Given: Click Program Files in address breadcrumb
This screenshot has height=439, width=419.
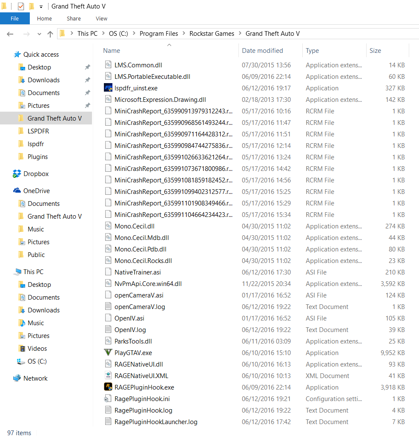Looking at the screenshot, I should point(158,34).
